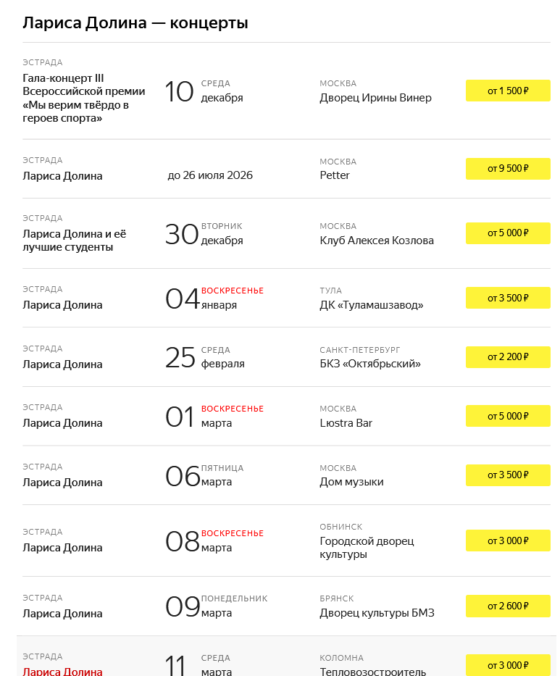Open Лариса Долина concert on 04 января

(62, 305)
